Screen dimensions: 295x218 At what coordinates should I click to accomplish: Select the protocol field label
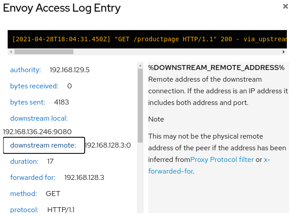click(24, 210)
